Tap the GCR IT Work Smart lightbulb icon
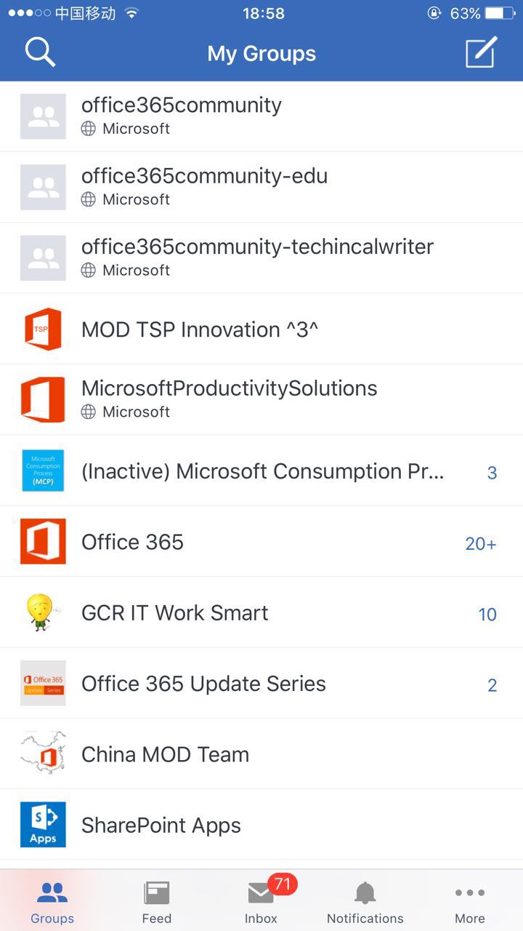 (43, 612)
